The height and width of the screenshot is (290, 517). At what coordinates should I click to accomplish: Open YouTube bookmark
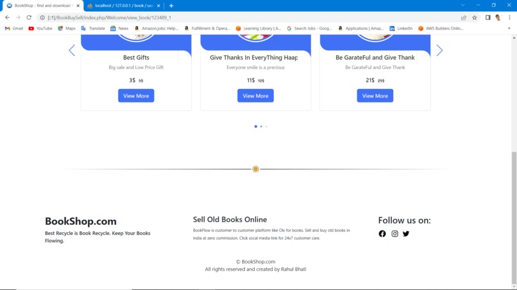click(x=40, y=28)
